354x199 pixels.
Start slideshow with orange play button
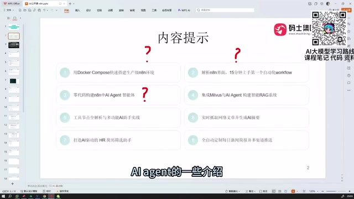coord(293,191)
